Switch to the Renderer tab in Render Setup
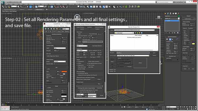The height and width of the screenshot is (111, 198). click(97, 29)
